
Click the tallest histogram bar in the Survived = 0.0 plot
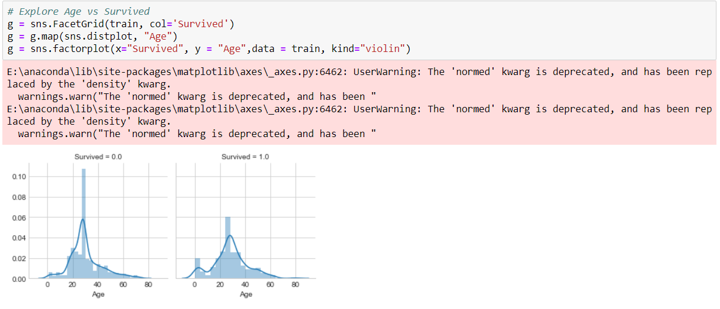pyautogui.click(x=83, y=223)
